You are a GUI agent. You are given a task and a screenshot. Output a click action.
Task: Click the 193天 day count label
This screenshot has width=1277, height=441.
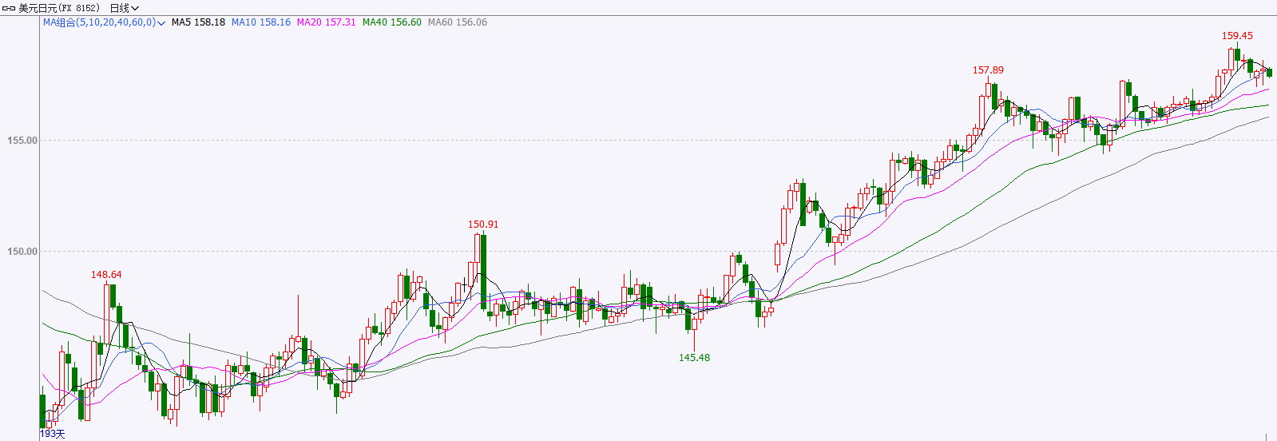[53, 434]
